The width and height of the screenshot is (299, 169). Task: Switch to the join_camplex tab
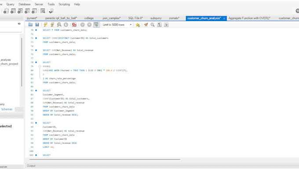[x=112, y=18]
